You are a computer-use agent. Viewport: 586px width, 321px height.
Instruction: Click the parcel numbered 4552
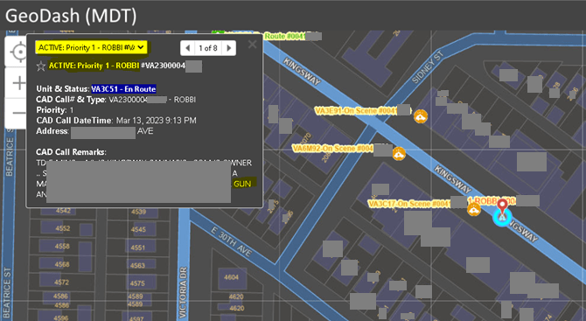pyautogui.click(x=62, y=228)
